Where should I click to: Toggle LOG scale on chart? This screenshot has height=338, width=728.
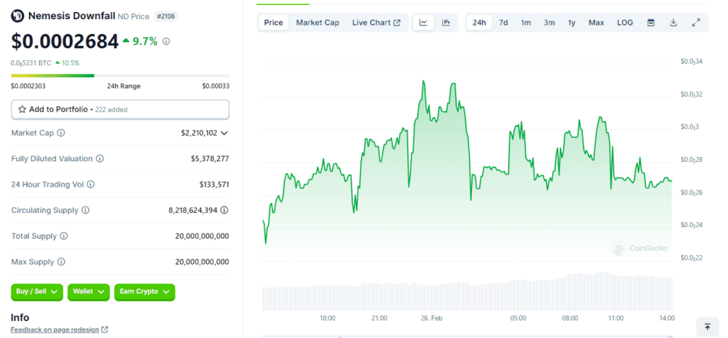tap(625, 23)
